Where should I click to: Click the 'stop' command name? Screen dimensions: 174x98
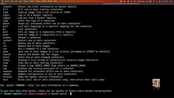click(x=5, y=63)
